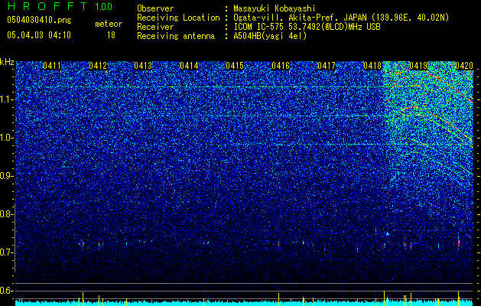The width and height of the screenshot is (481, 306).
Task: Click the meteor count value 18
Action: point(111,35)
